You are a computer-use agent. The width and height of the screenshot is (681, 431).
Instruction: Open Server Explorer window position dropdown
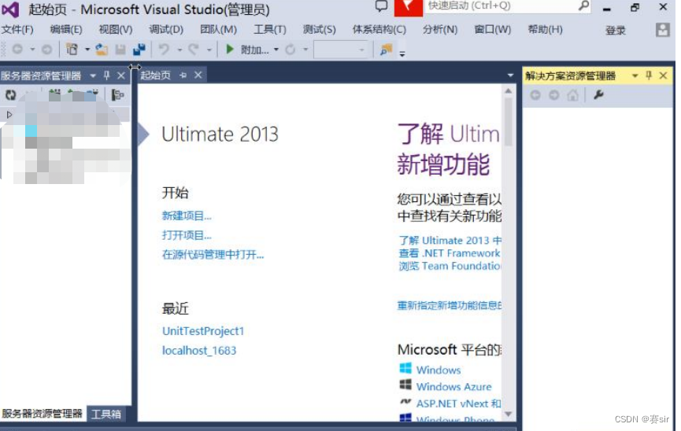[x=93, y=76]
